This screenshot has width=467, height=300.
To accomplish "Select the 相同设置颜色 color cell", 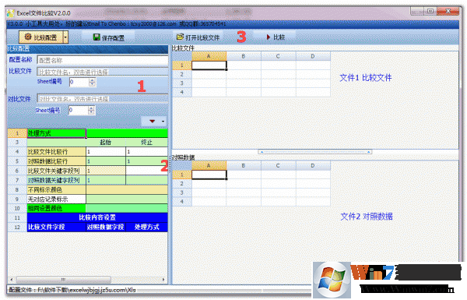I will 127,209.
